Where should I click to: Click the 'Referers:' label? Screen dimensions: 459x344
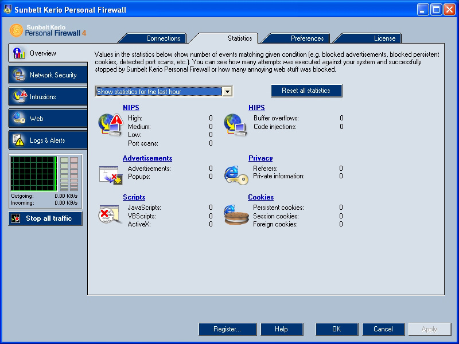[265, 169]
